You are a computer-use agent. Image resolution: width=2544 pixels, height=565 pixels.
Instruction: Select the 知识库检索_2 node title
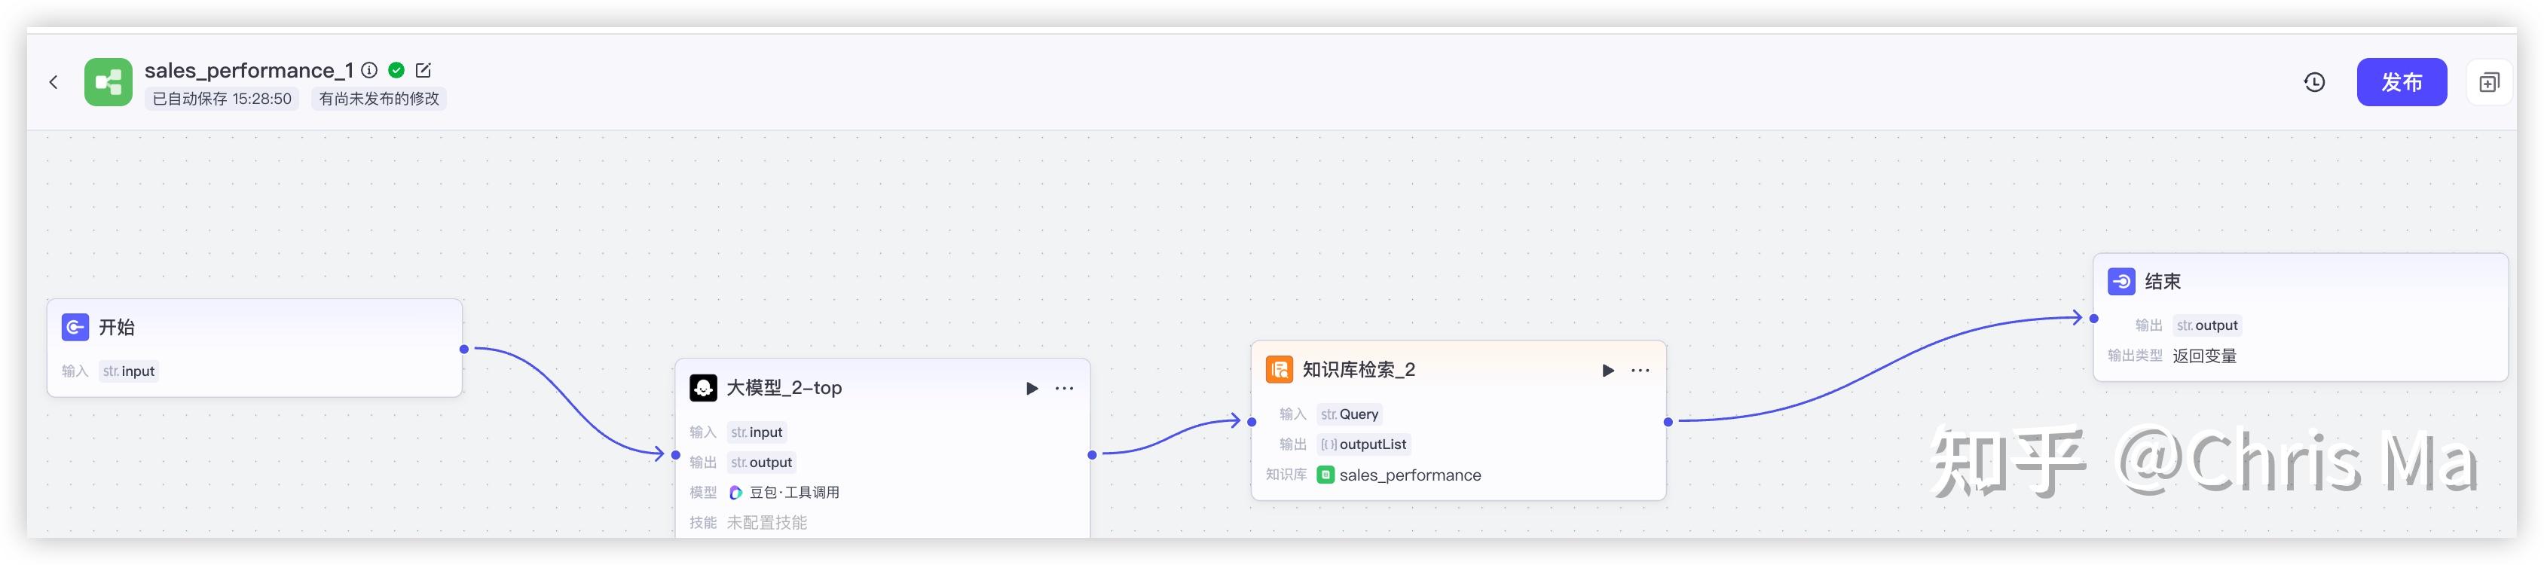[x=1359, y=369]
